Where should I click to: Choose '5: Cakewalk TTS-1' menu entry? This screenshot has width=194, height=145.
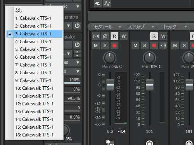(34, 49)
